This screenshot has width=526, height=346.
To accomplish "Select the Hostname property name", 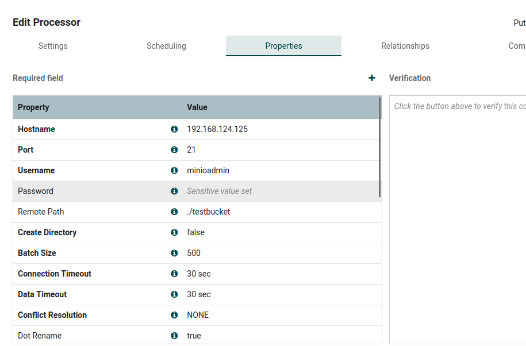I will [36, 129].
